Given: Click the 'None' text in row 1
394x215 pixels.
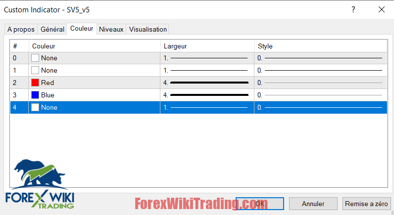Looking at the screenshot, I should click(x=49, y=70).
